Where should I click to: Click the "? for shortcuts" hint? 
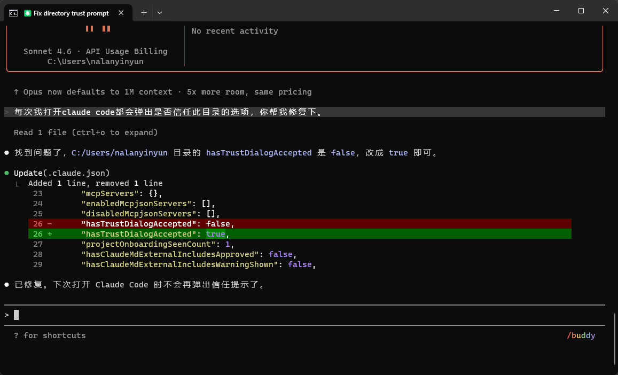(x=50, y=335)
